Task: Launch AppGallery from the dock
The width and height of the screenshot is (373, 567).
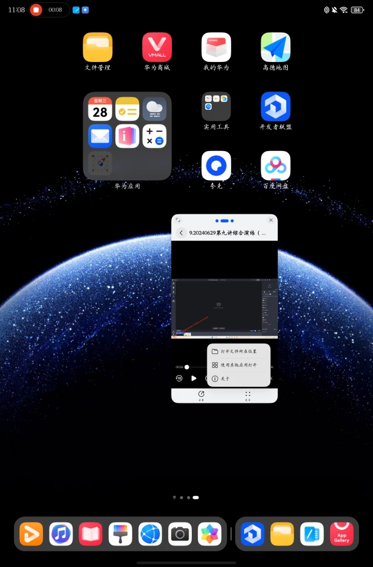Action: [x=342, y=534]
